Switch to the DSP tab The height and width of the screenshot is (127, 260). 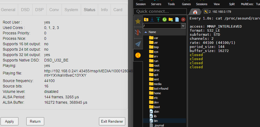coord(39,10)
